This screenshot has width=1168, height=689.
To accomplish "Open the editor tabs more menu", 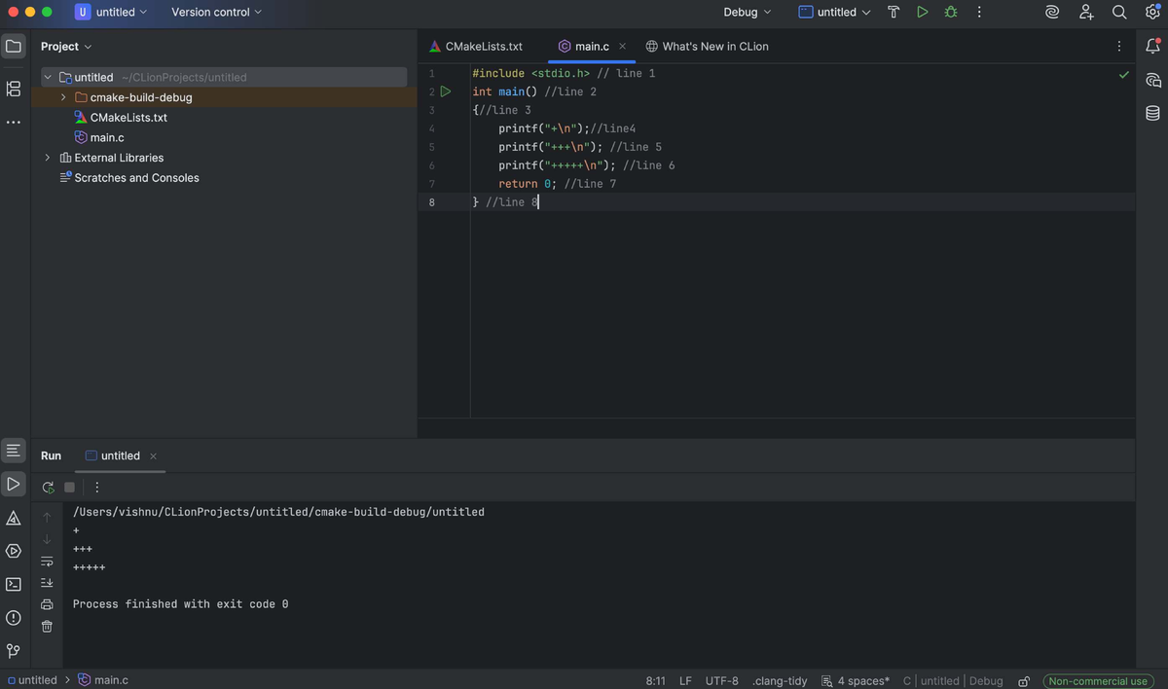I will tap(1119, 46).
